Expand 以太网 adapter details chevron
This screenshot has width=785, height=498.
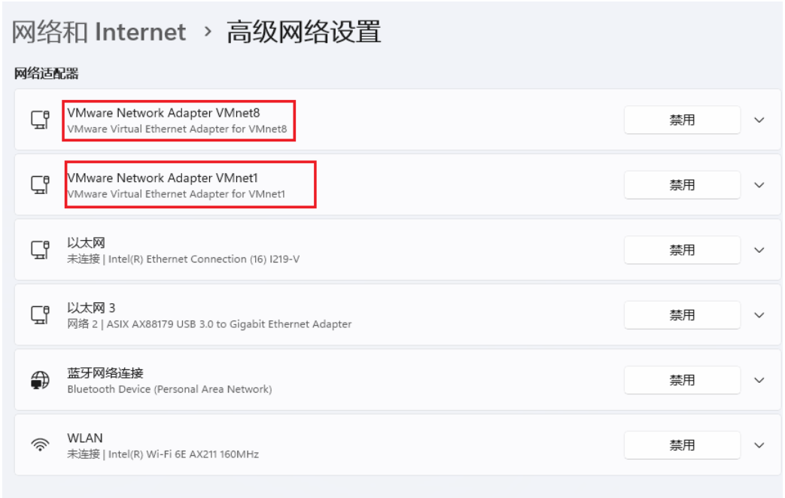click(759, 251)
